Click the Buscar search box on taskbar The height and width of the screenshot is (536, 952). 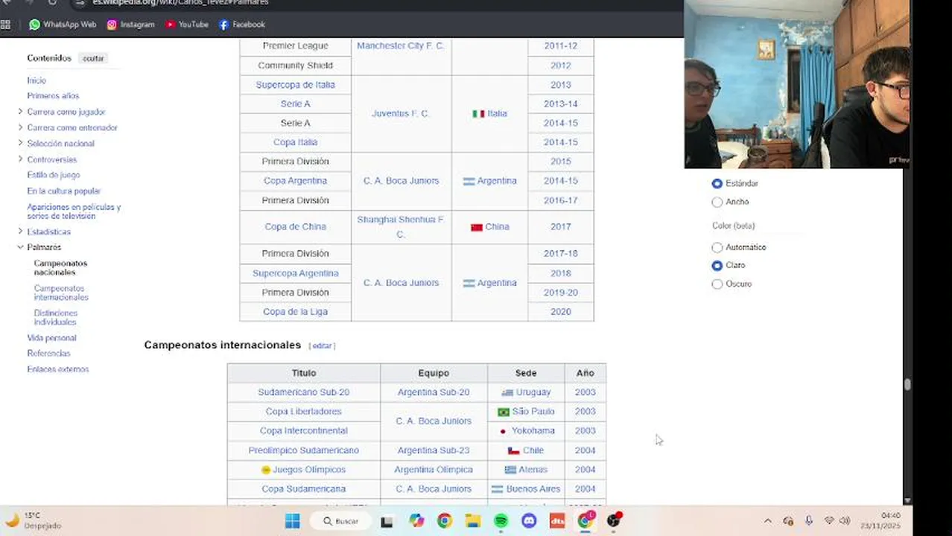[341, 521]
